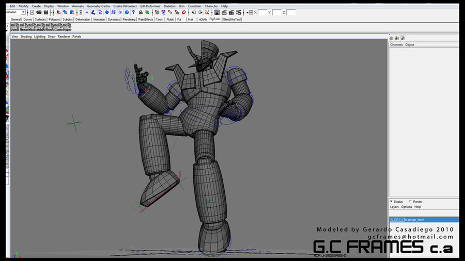Open the input field mode dropdown arrow

pos(247,12)
